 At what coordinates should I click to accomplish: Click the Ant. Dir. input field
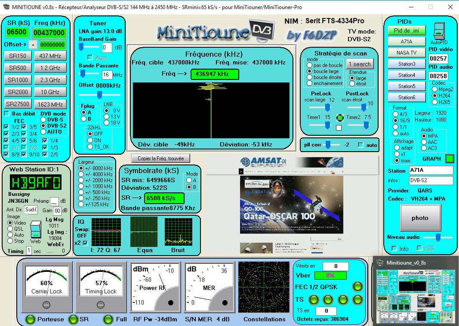coord(31,210)
